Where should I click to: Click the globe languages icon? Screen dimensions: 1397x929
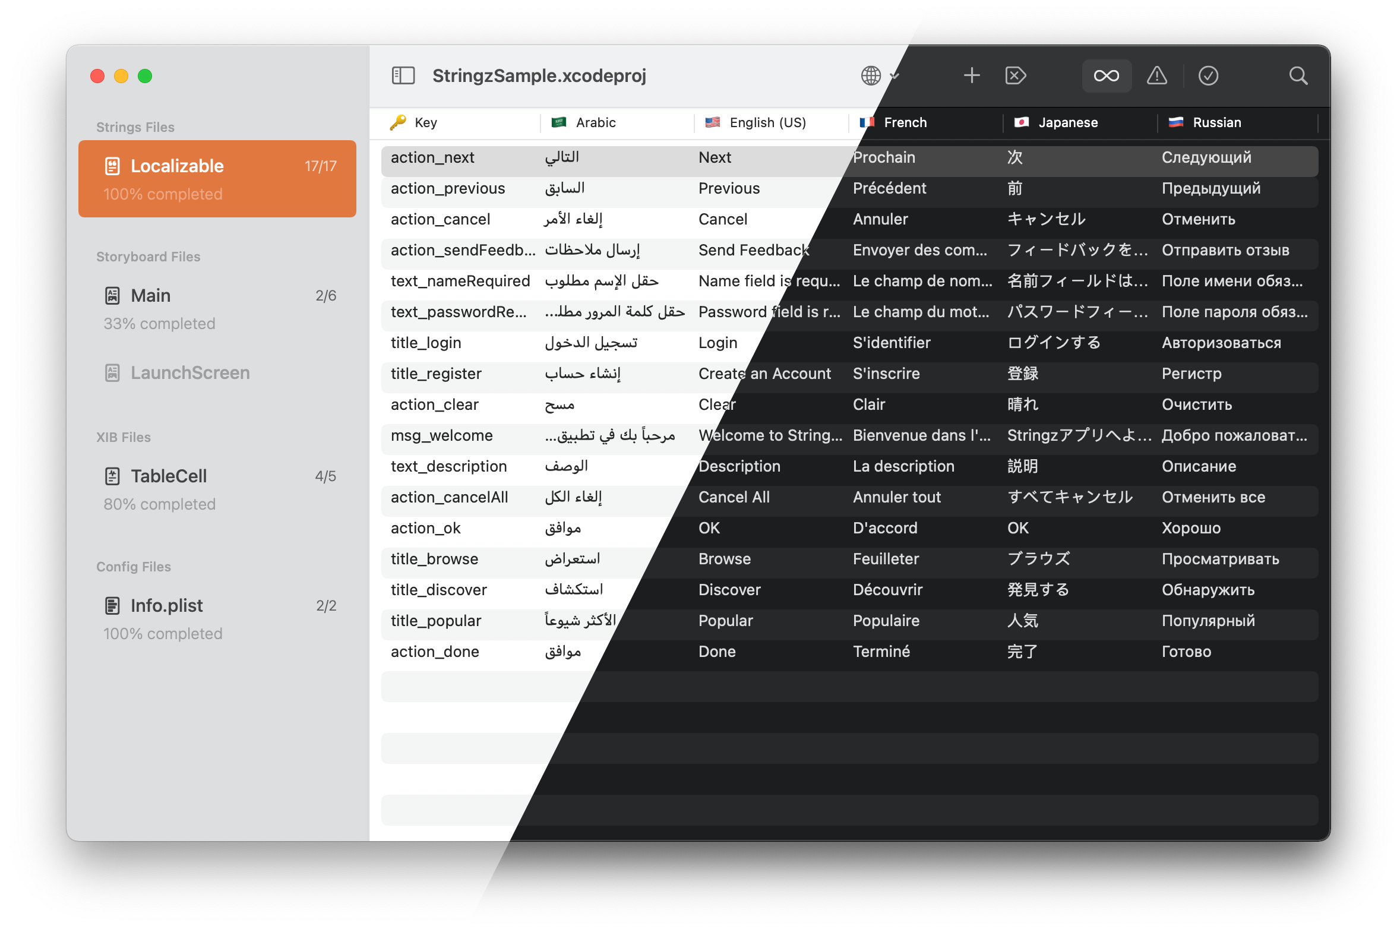871,75
